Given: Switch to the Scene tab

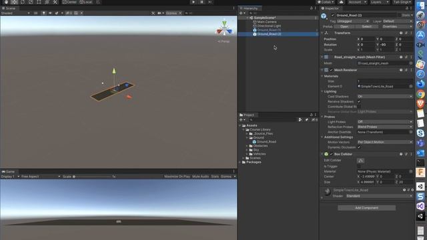Looking at the screenshot, I should pos(9,8).
